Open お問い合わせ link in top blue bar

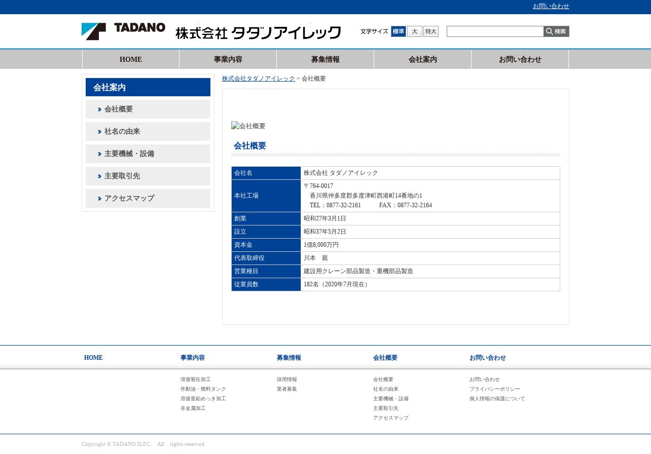551,6
